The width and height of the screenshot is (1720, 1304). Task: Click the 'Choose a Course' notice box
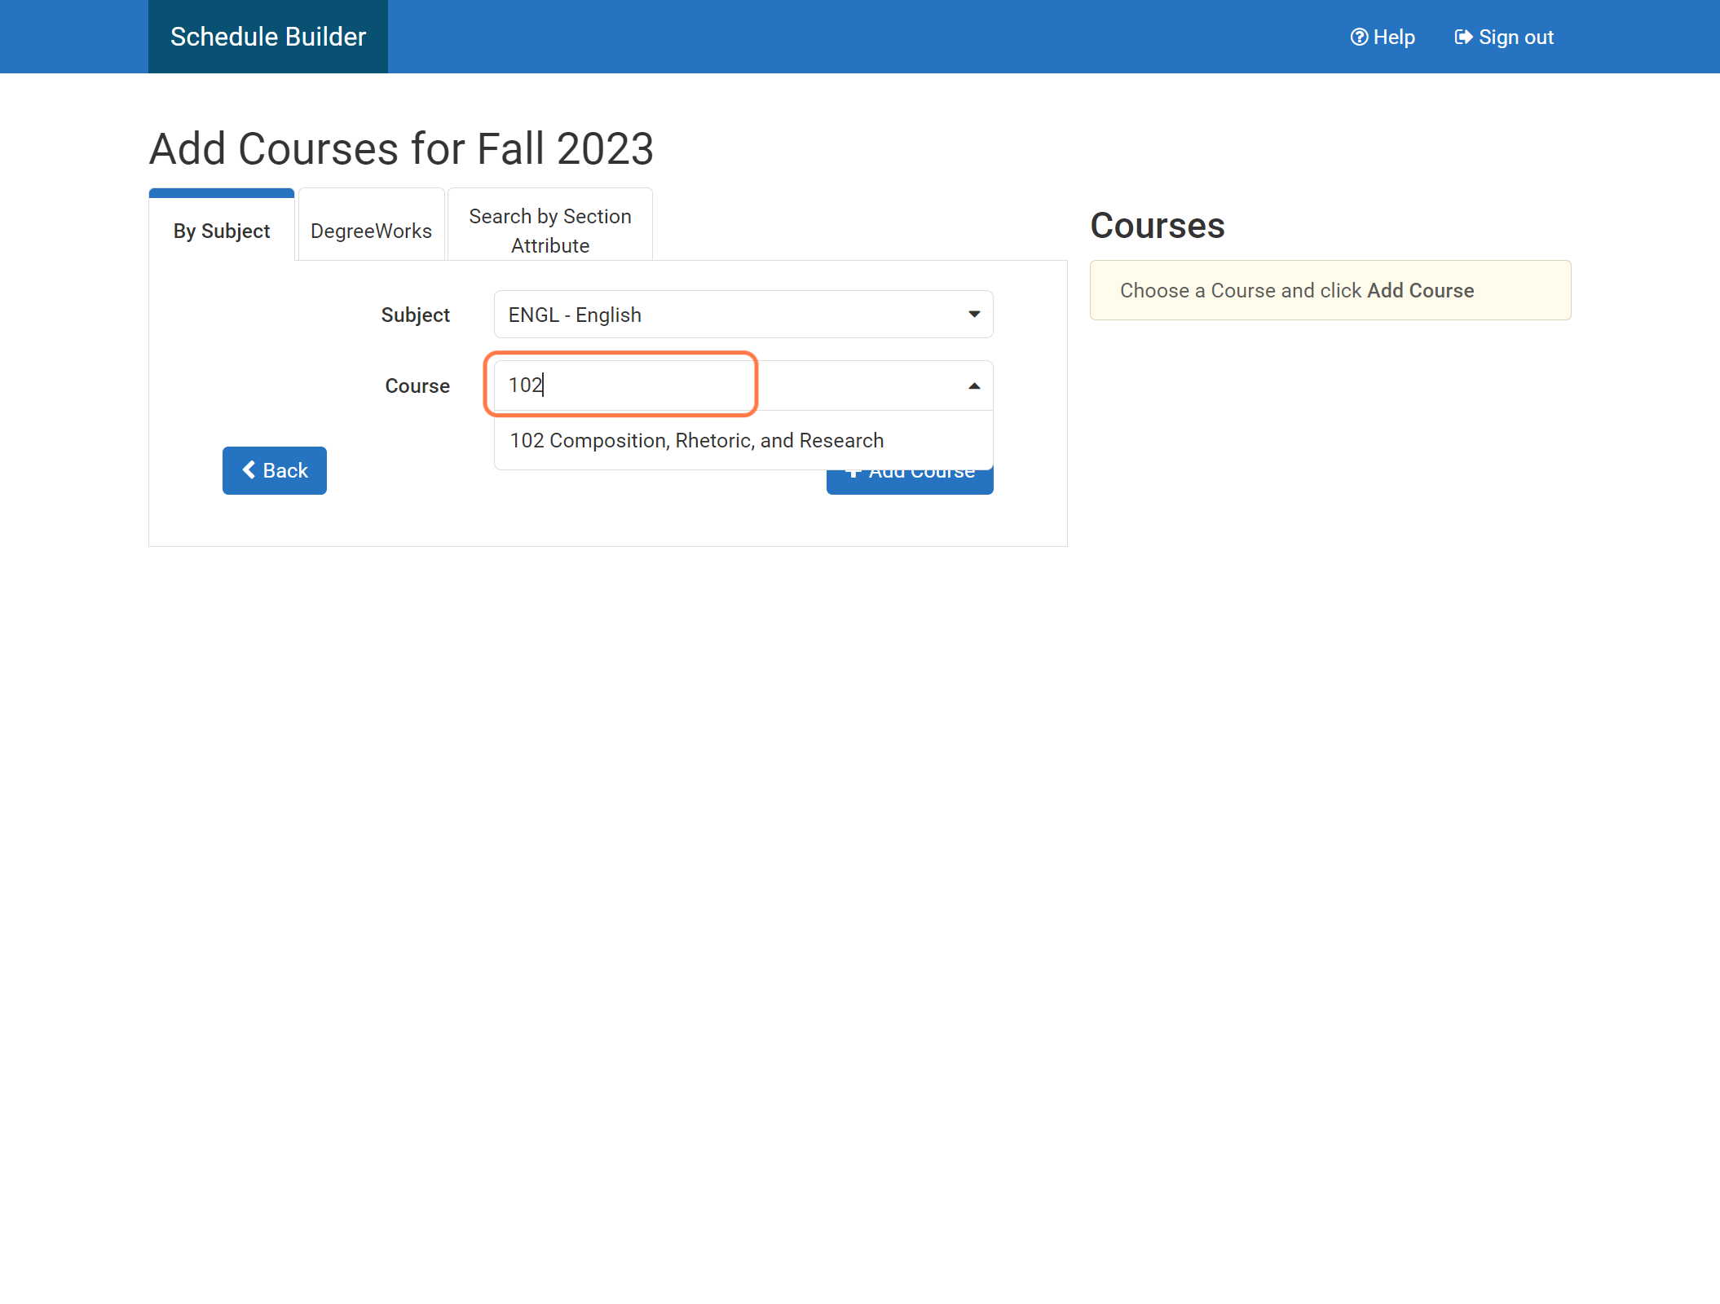(1330, 290)
